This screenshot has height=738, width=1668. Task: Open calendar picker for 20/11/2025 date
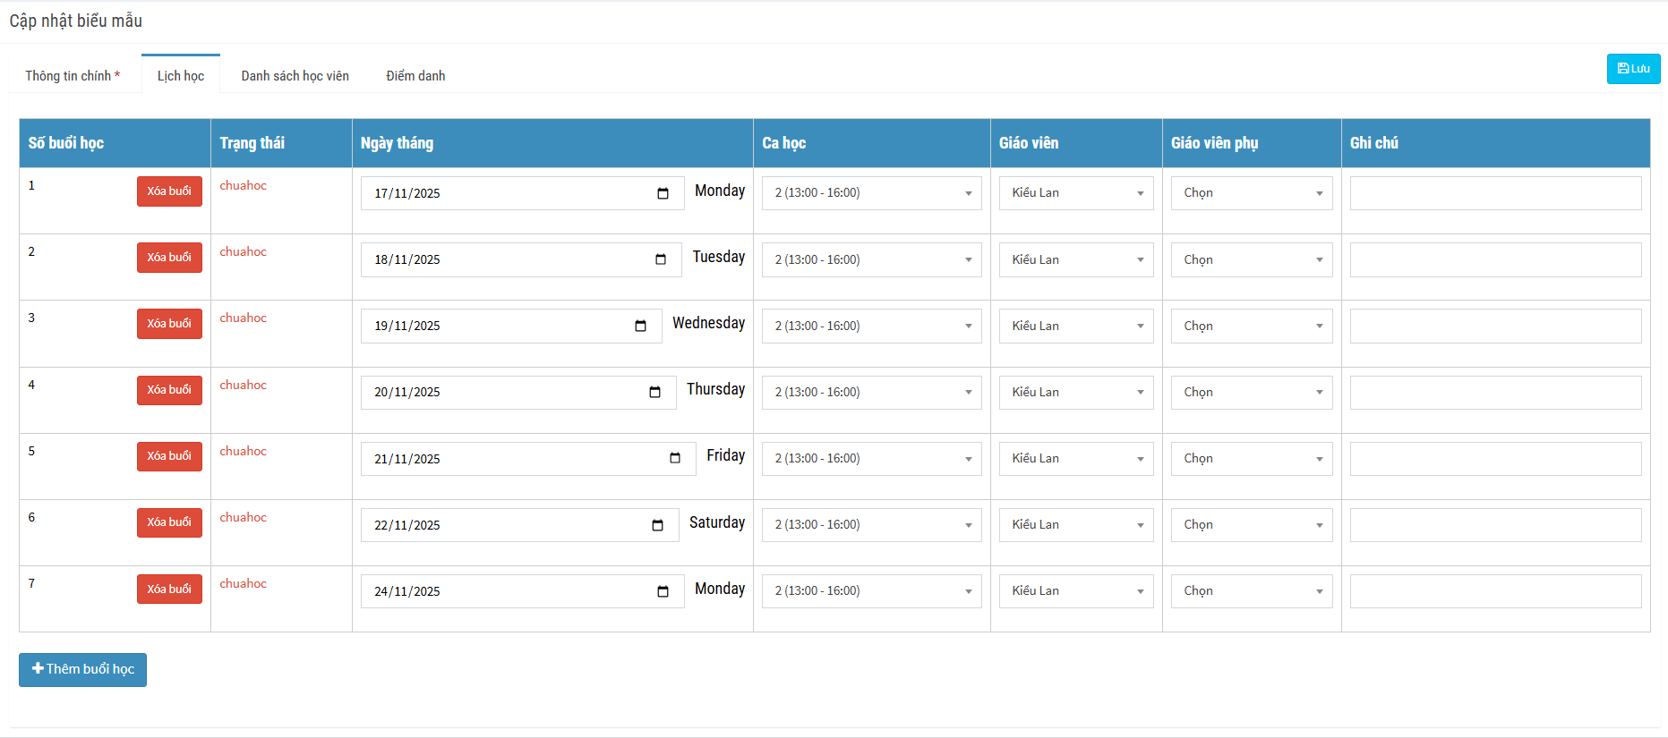click(654, 392)
